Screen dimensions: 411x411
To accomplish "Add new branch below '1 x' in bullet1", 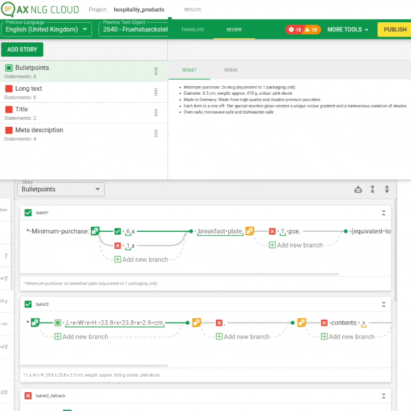I will pos(142,260).
